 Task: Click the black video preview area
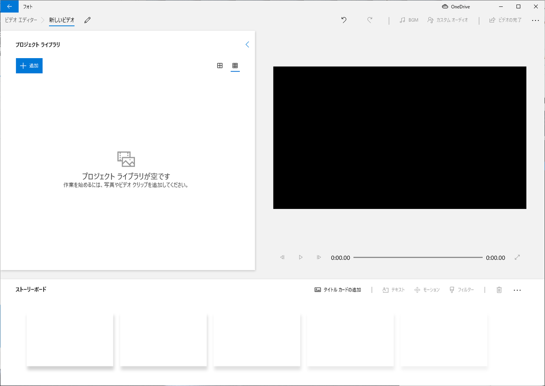tap(400, 138)
